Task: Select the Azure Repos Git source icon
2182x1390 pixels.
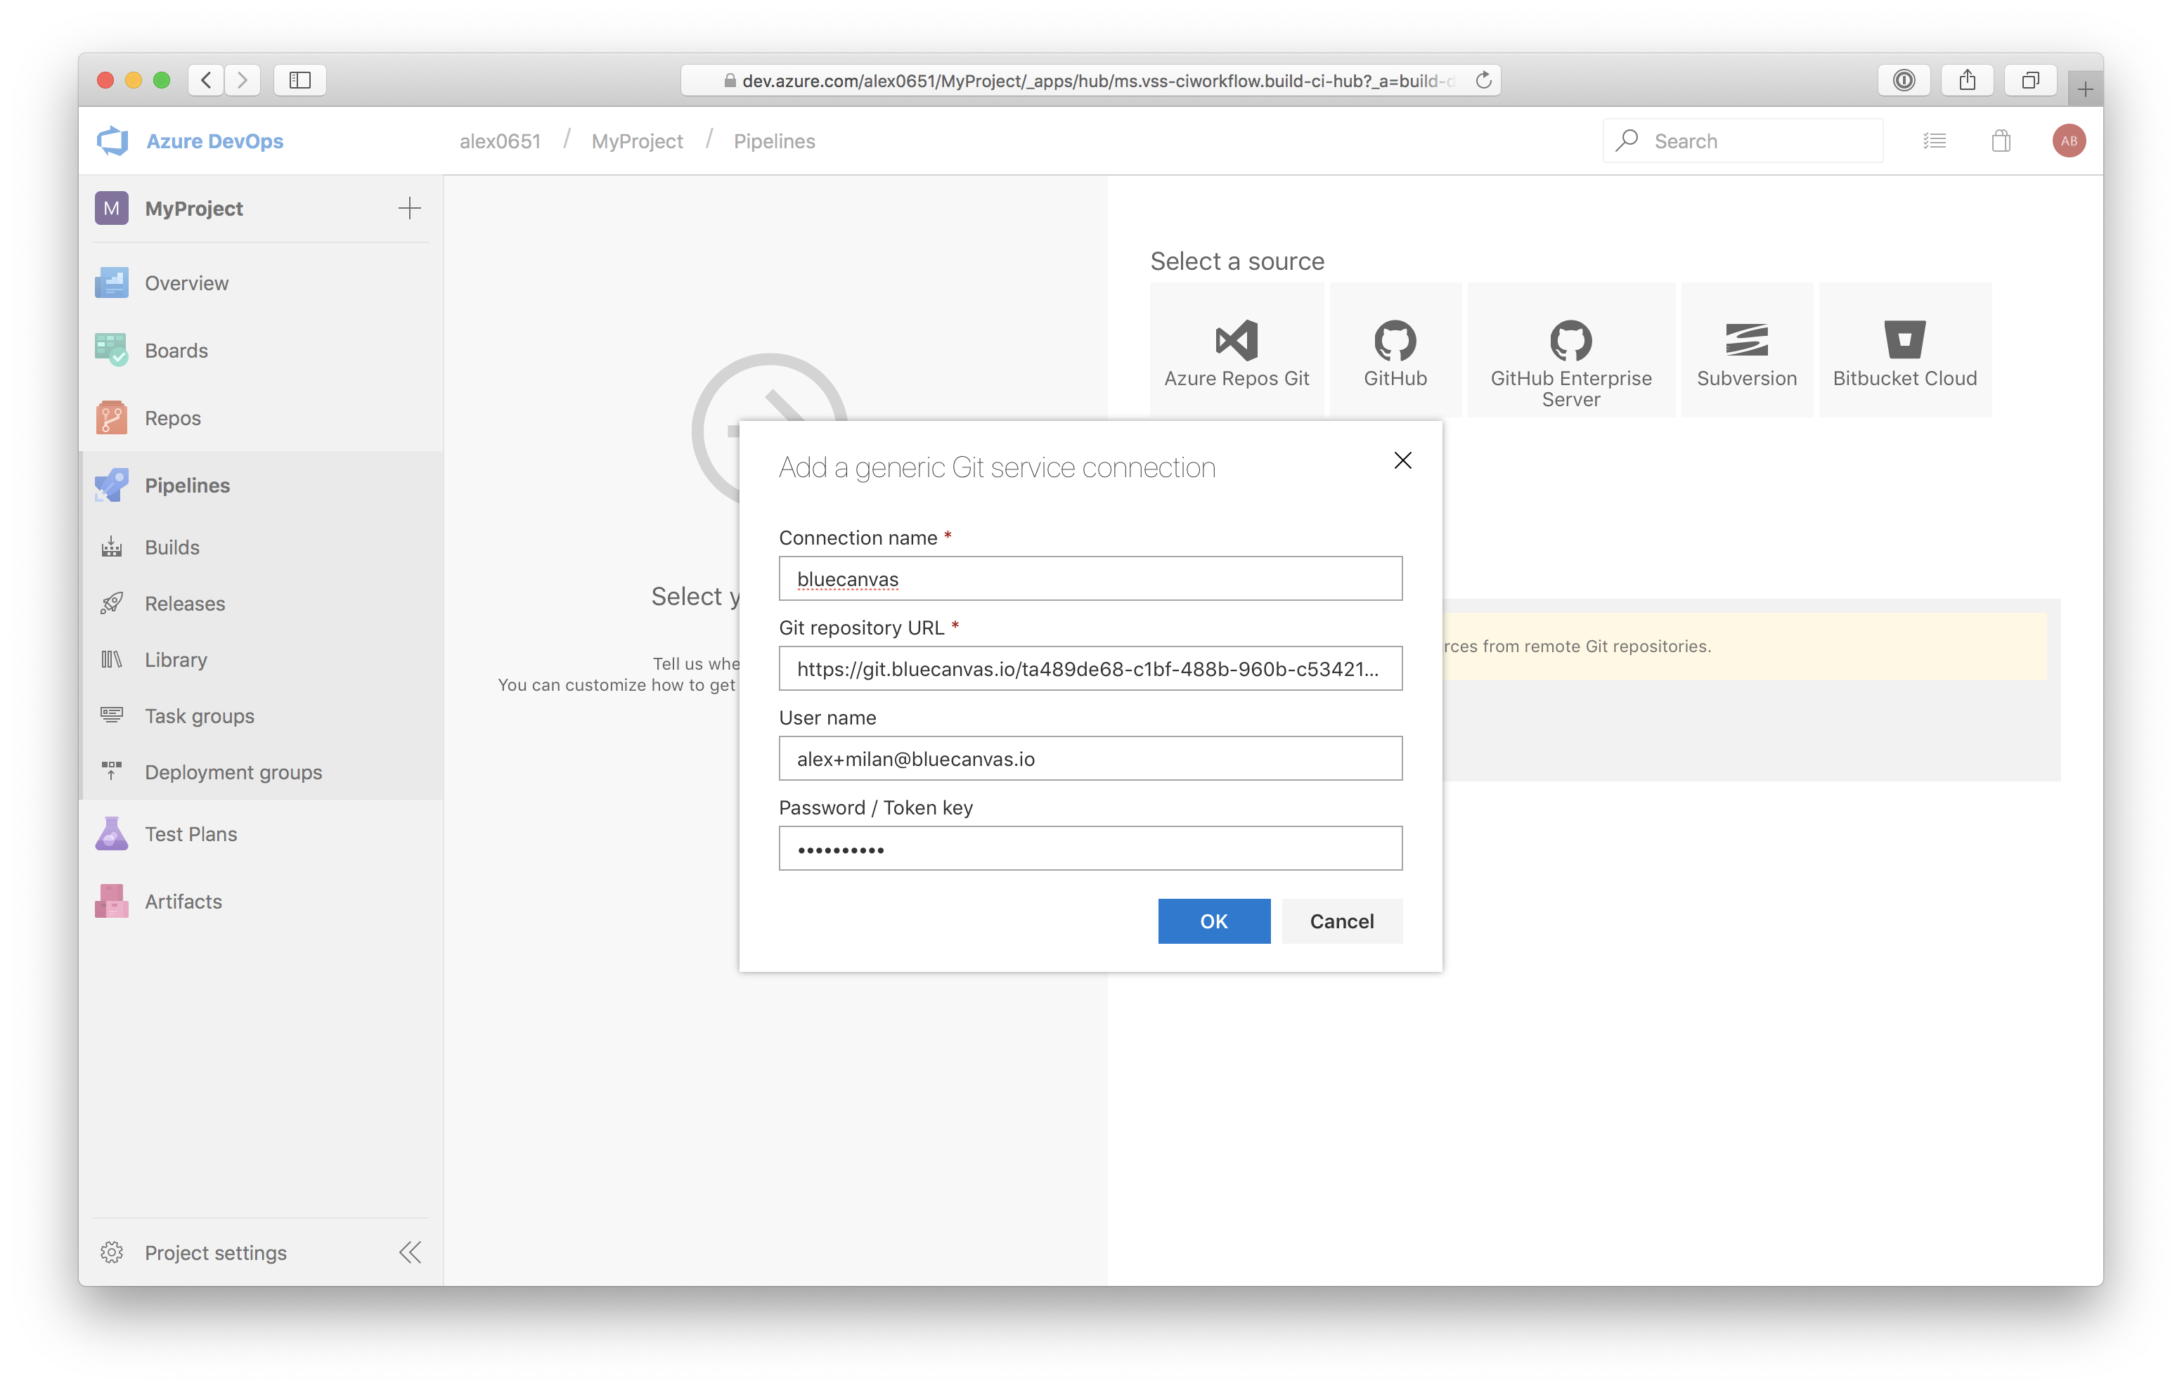Action: tap(1236, 341)
